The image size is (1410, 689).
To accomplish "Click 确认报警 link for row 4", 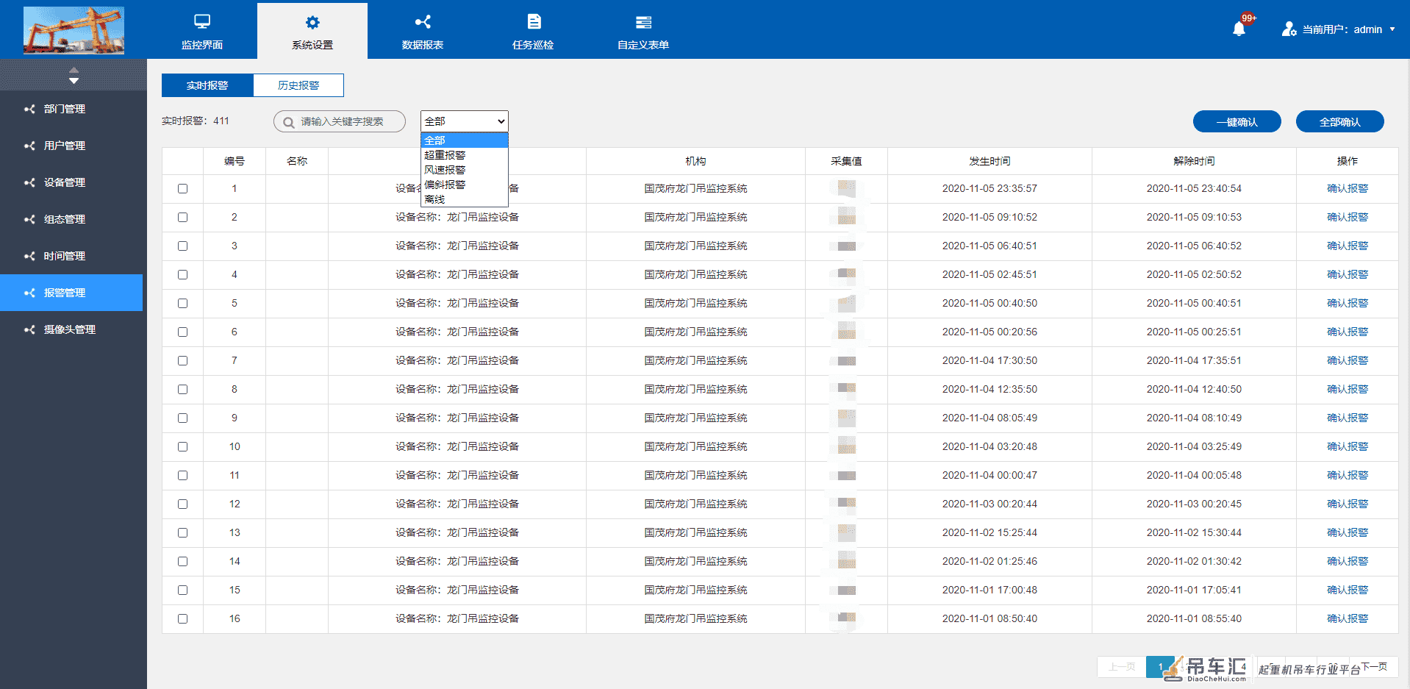I will tap(1348, 274).
